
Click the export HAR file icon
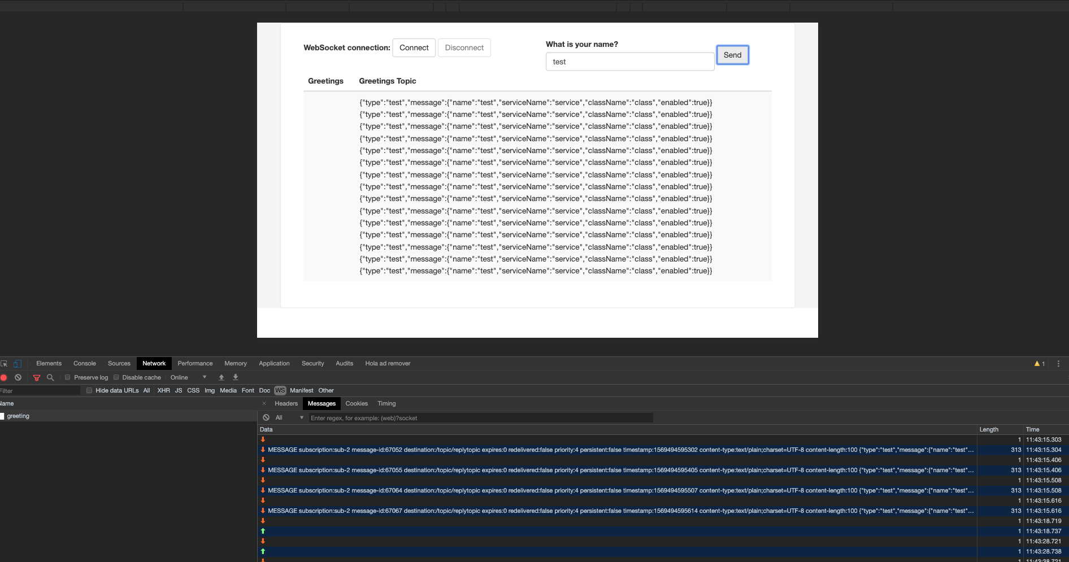(236, 377)
